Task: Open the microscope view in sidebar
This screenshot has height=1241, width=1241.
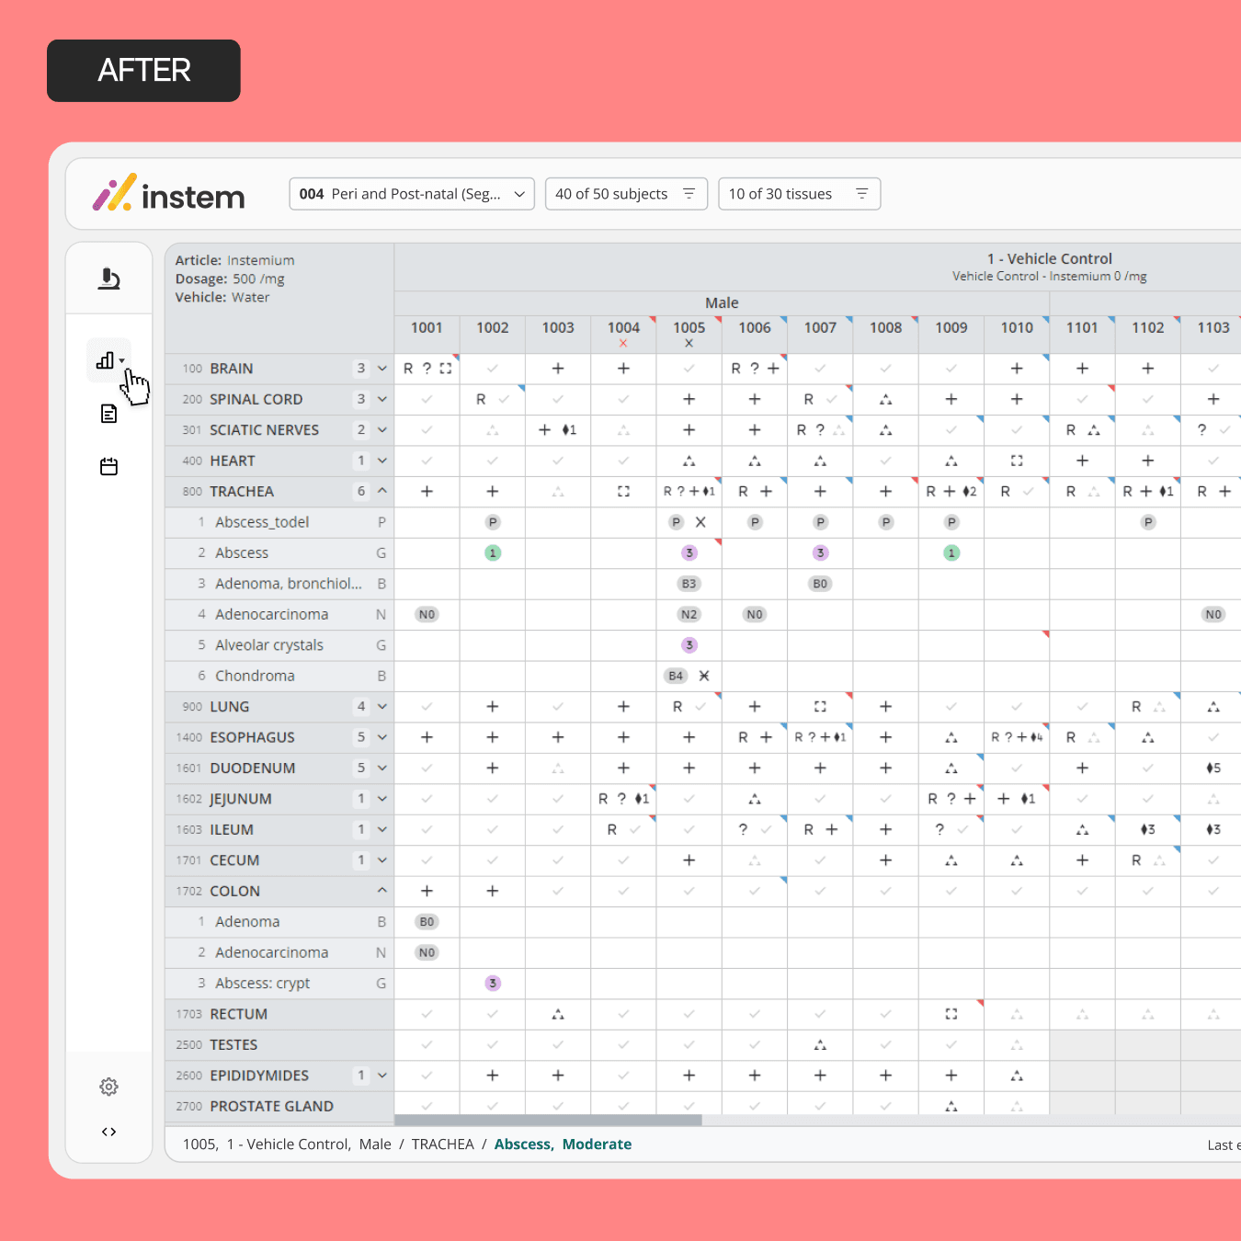Action: point(109,279)
